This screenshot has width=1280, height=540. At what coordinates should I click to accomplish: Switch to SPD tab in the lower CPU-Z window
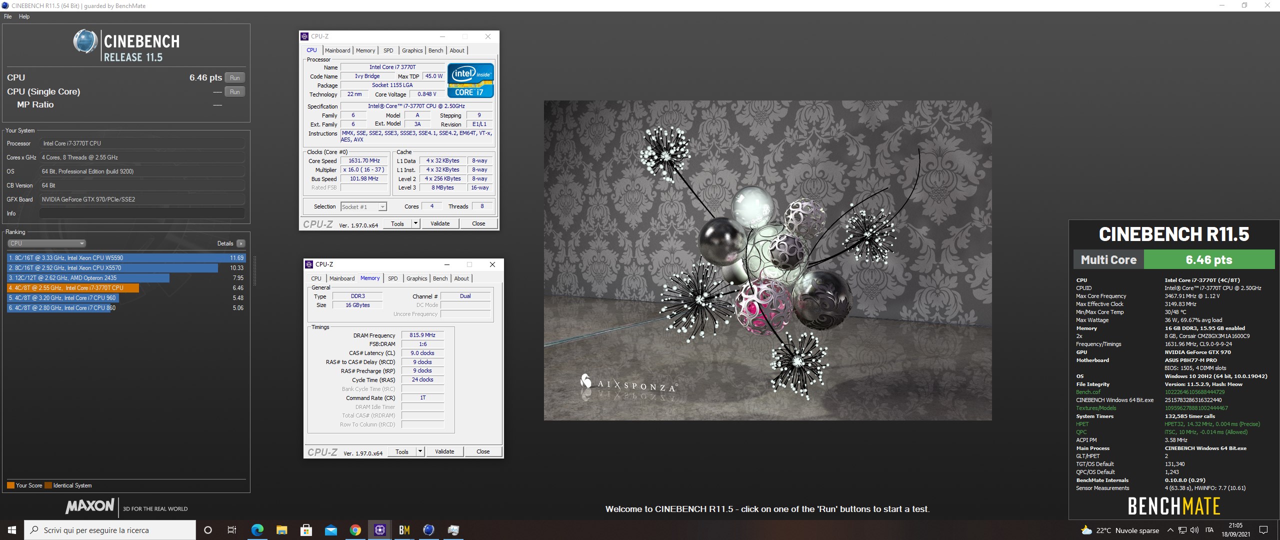tap(393, 278)
